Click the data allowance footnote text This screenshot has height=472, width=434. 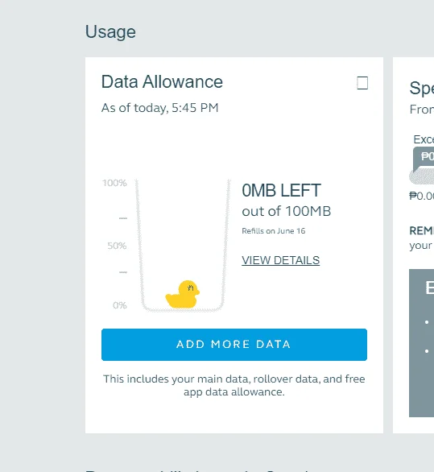coord(234,385)
